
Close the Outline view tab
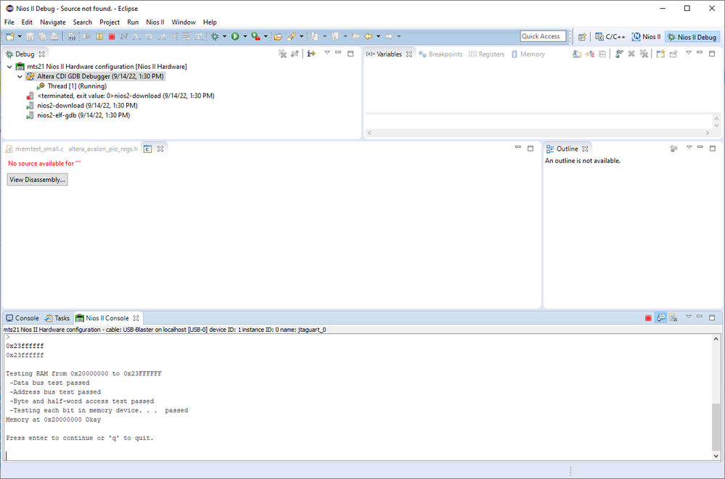click(x=586, y=149)
